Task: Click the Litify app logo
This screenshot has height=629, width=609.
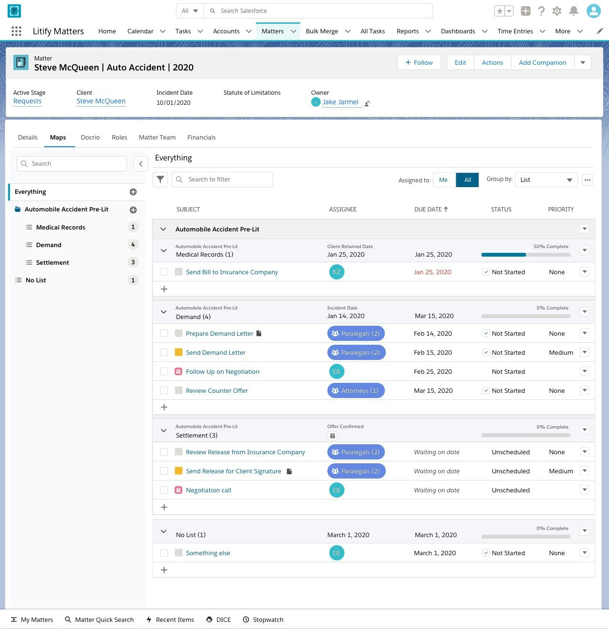Action: pyautogui.click(x=14, y=10)
